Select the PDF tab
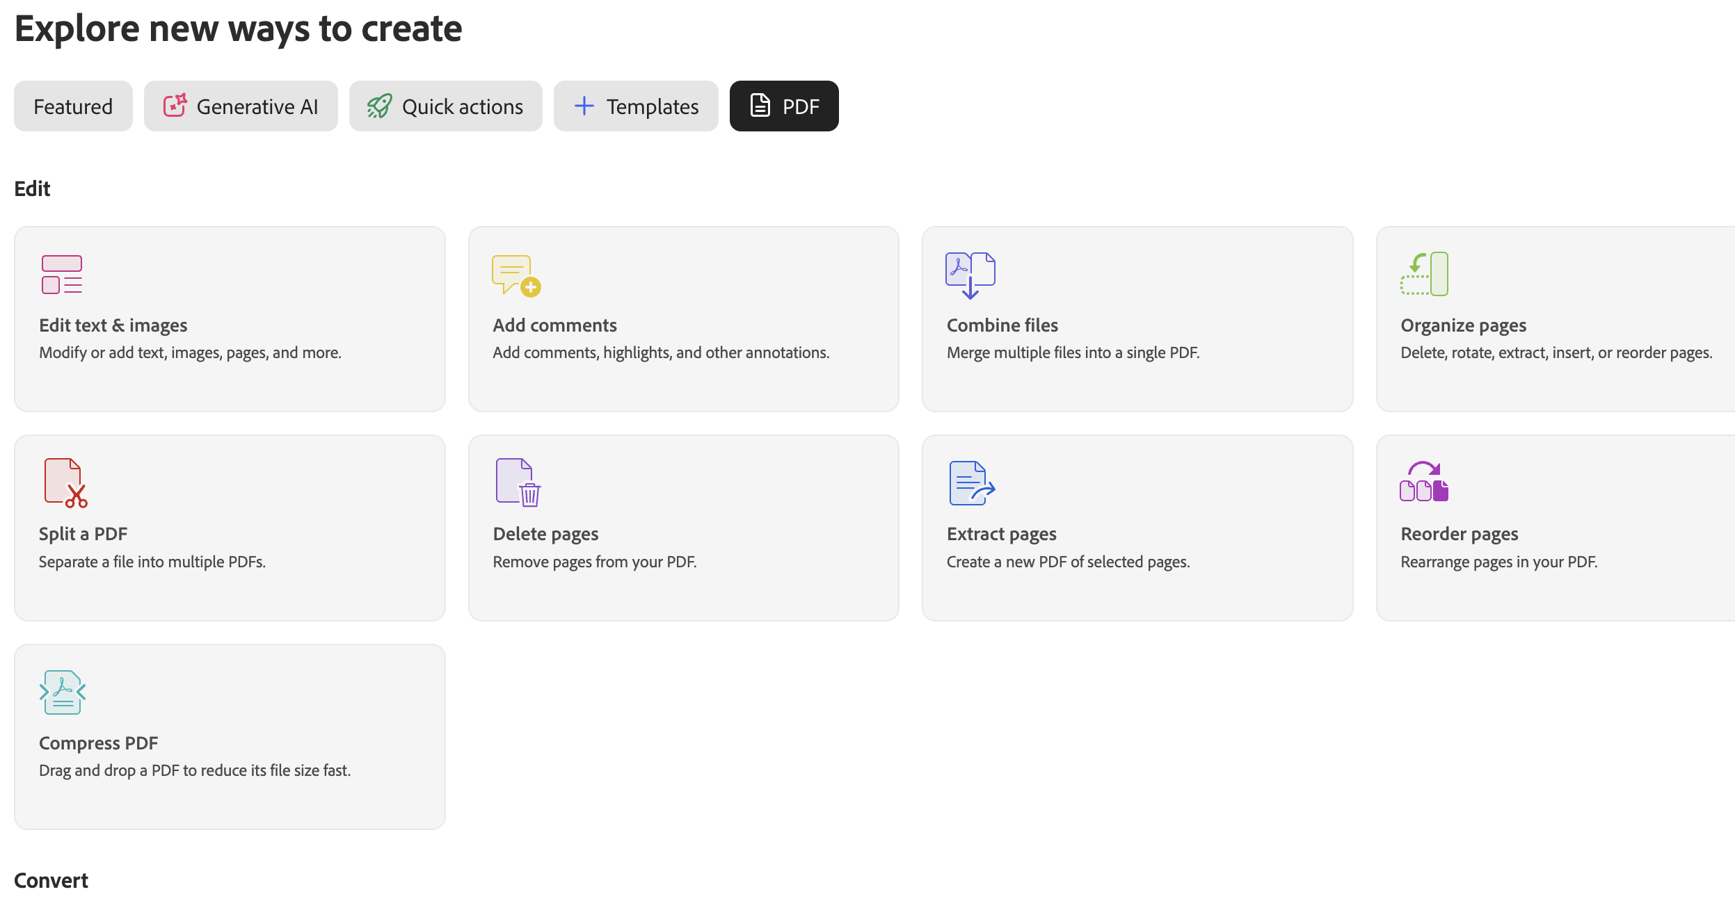Screen dimensions: 1735x901 [x=784, y=106]
